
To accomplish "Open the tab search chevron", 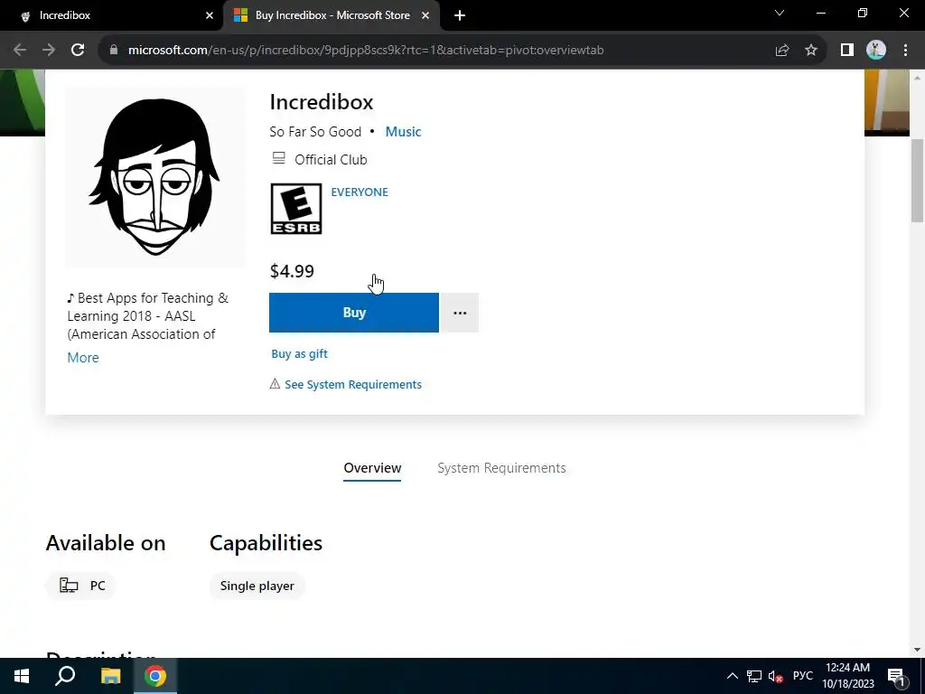I will [780, 13].
